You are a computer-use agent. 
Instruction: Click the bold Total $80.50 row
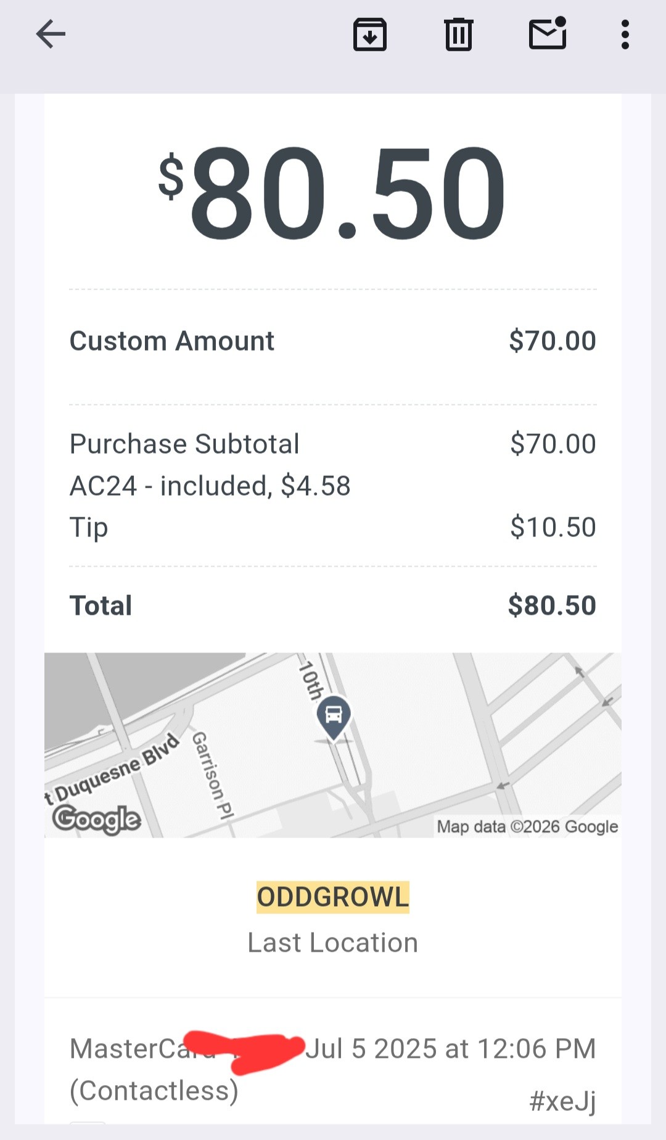point(332,605)
